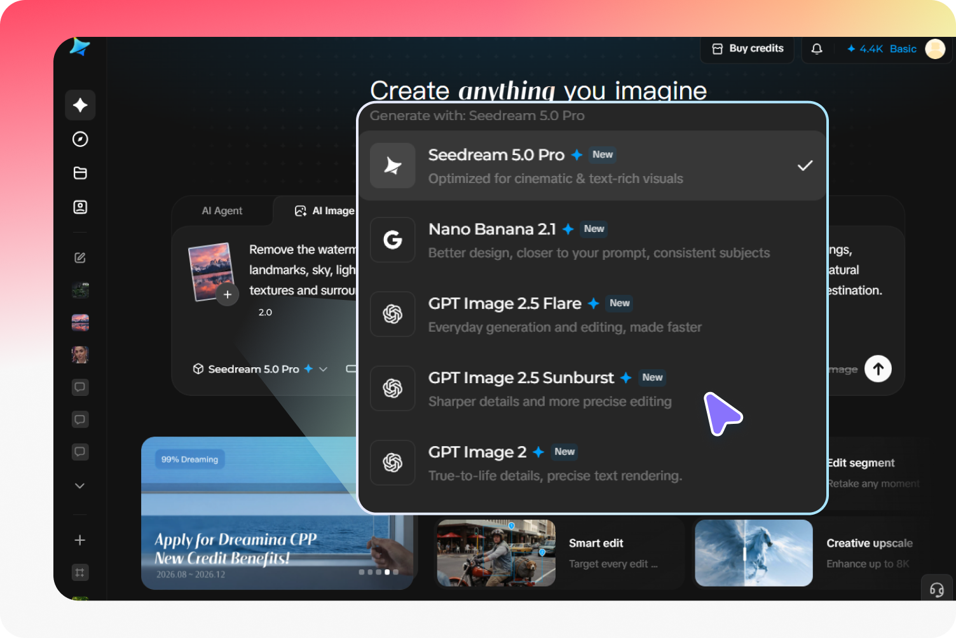Add a reference image with the plus badge
Image resolution: width=956 pixels, height=638 pixels.
point(228,295)
